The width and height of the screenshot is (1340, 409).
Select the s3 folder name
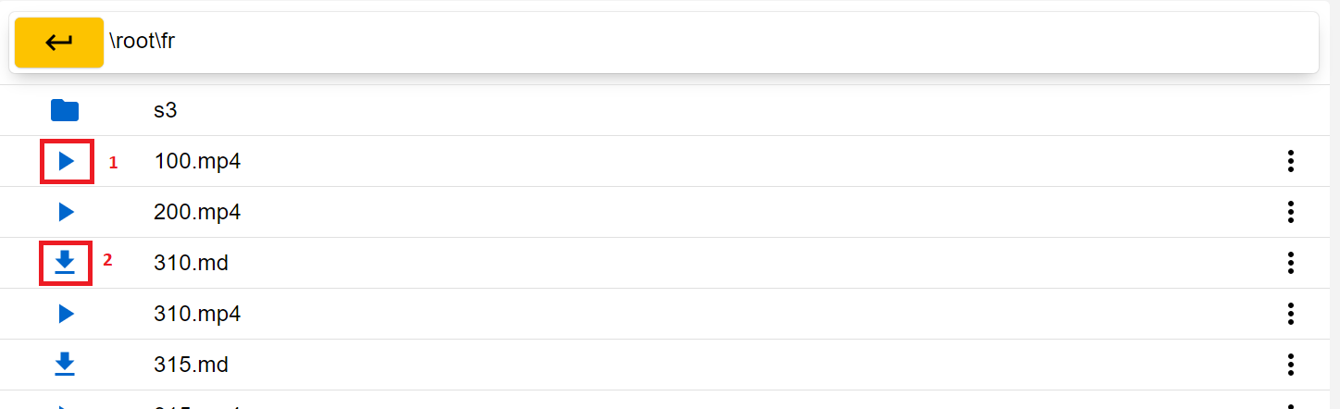[165, 111]
